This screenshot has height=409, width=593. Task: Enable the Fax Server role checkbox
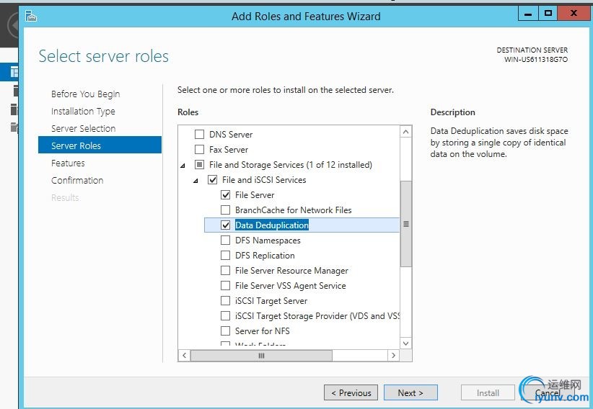tap(199, 150)
